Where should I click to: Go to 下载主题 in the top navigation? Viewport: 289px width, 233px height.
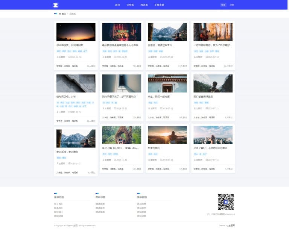(159, 5)
